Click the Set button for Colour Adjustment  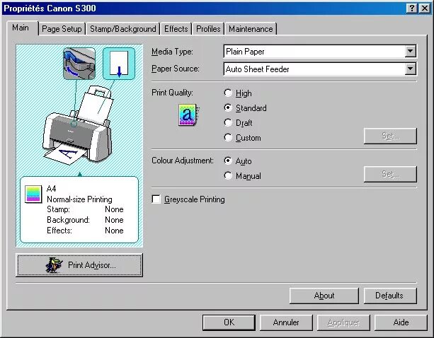point(390,174)
